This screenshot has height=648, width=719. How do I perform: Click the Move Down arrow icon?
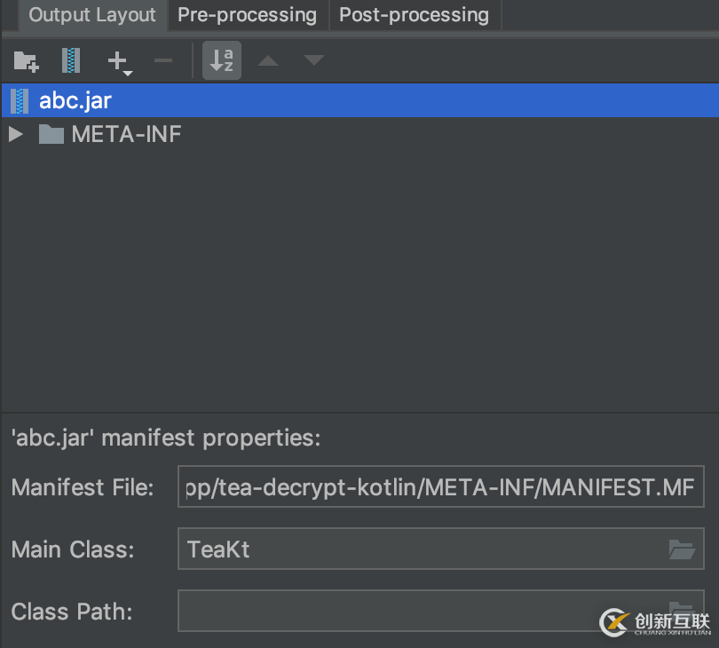click(314, 61)
